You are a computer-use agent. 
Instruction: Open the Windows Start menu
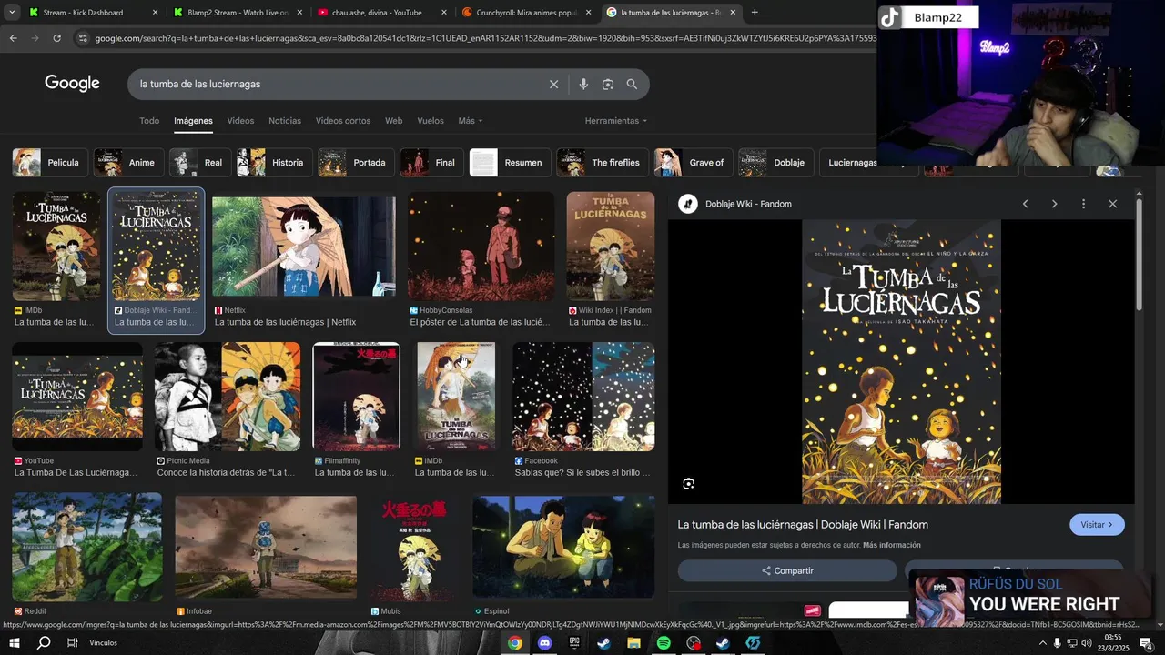click(14, 643)
